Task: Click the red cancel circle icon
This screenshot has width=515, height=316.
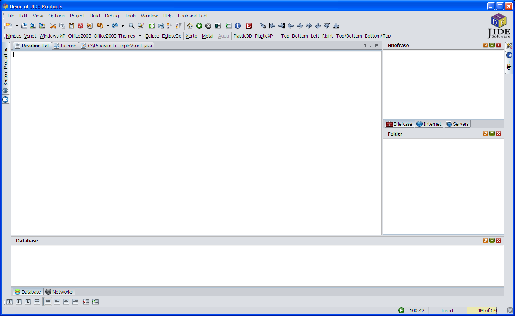Action: 81,26
